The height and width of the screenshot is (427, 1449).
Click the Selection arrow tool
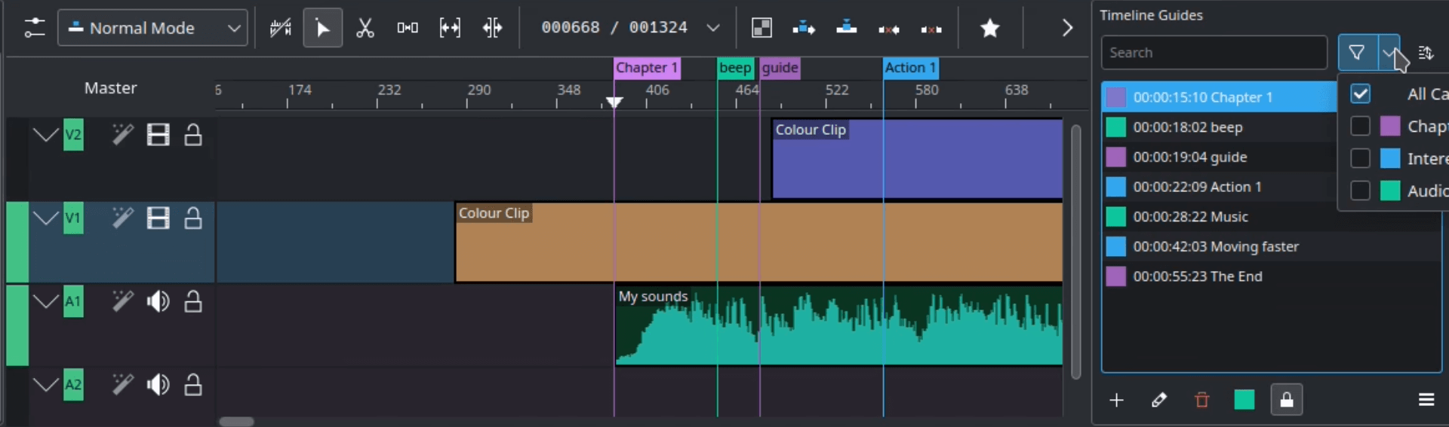pos(322,29)
